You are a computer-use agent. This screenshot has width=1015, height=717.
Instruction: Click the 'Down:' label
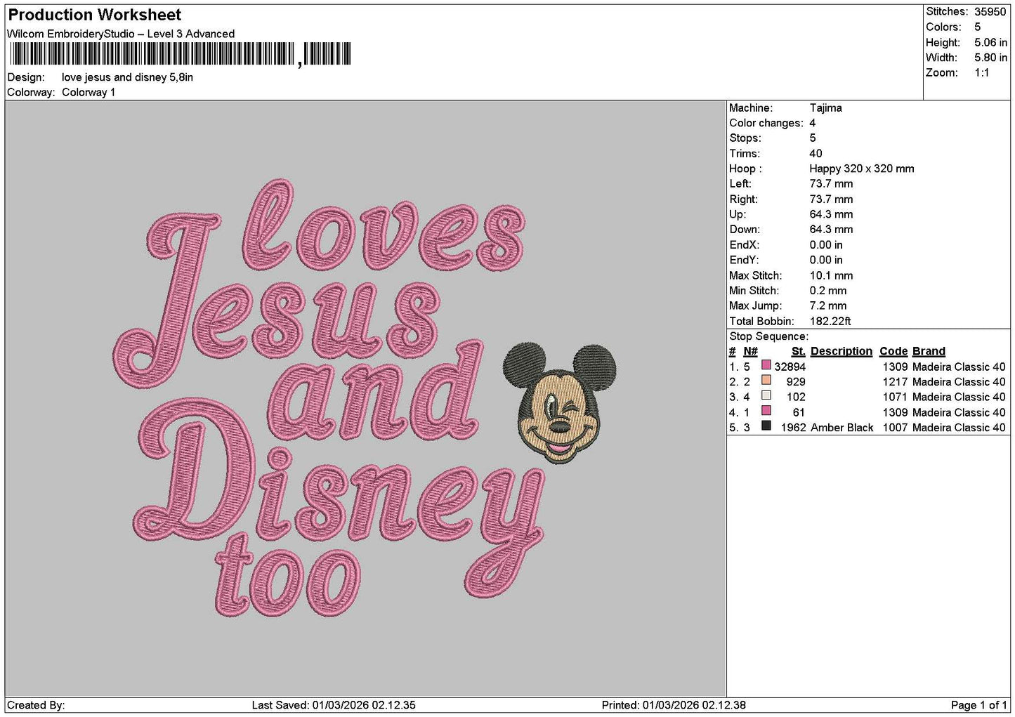(x=745, y=230)
